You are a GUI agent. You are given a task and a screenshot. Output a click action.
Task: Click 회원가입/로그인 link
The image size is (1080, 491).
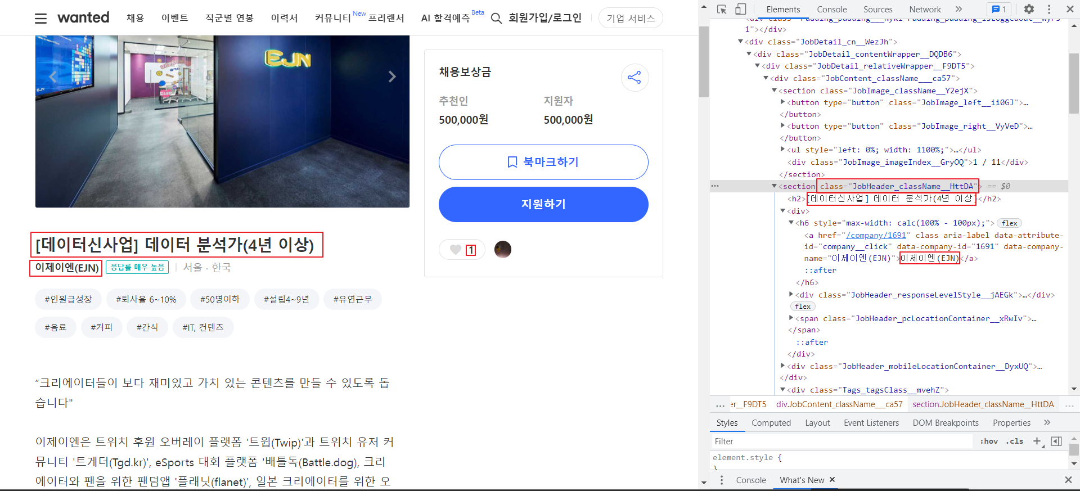pyautogui.click(x=545, y=18)
